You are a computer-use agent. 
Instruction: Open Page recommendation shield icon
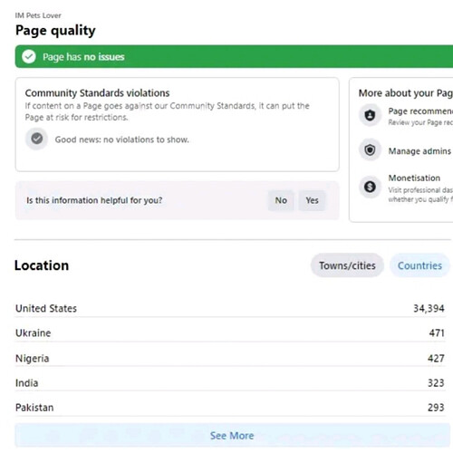[x=370, y=115]
